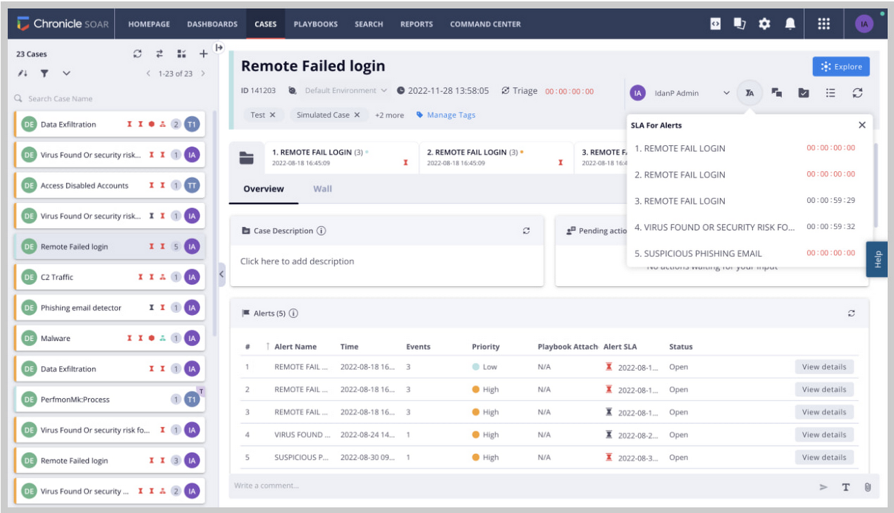Remove the Test tag
The height and width of the screenshot is (513, 894).
click(272, 115)
